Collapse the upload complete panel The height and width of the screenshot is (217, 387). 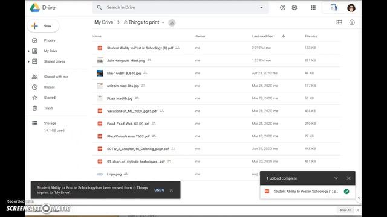click(x=336, y=178)
